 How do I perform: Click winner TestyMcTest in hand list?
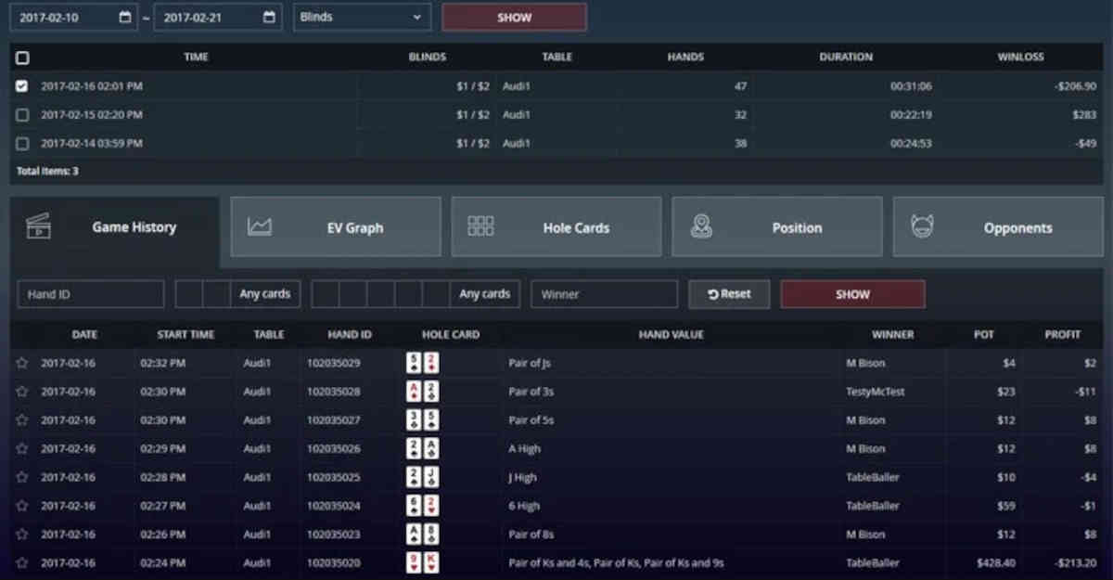[876, 392]
